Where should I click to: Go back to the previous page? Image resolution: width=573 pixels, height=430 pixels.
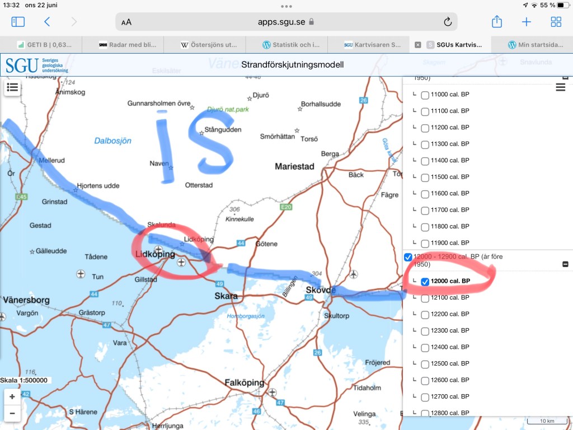tap(47, 22)
